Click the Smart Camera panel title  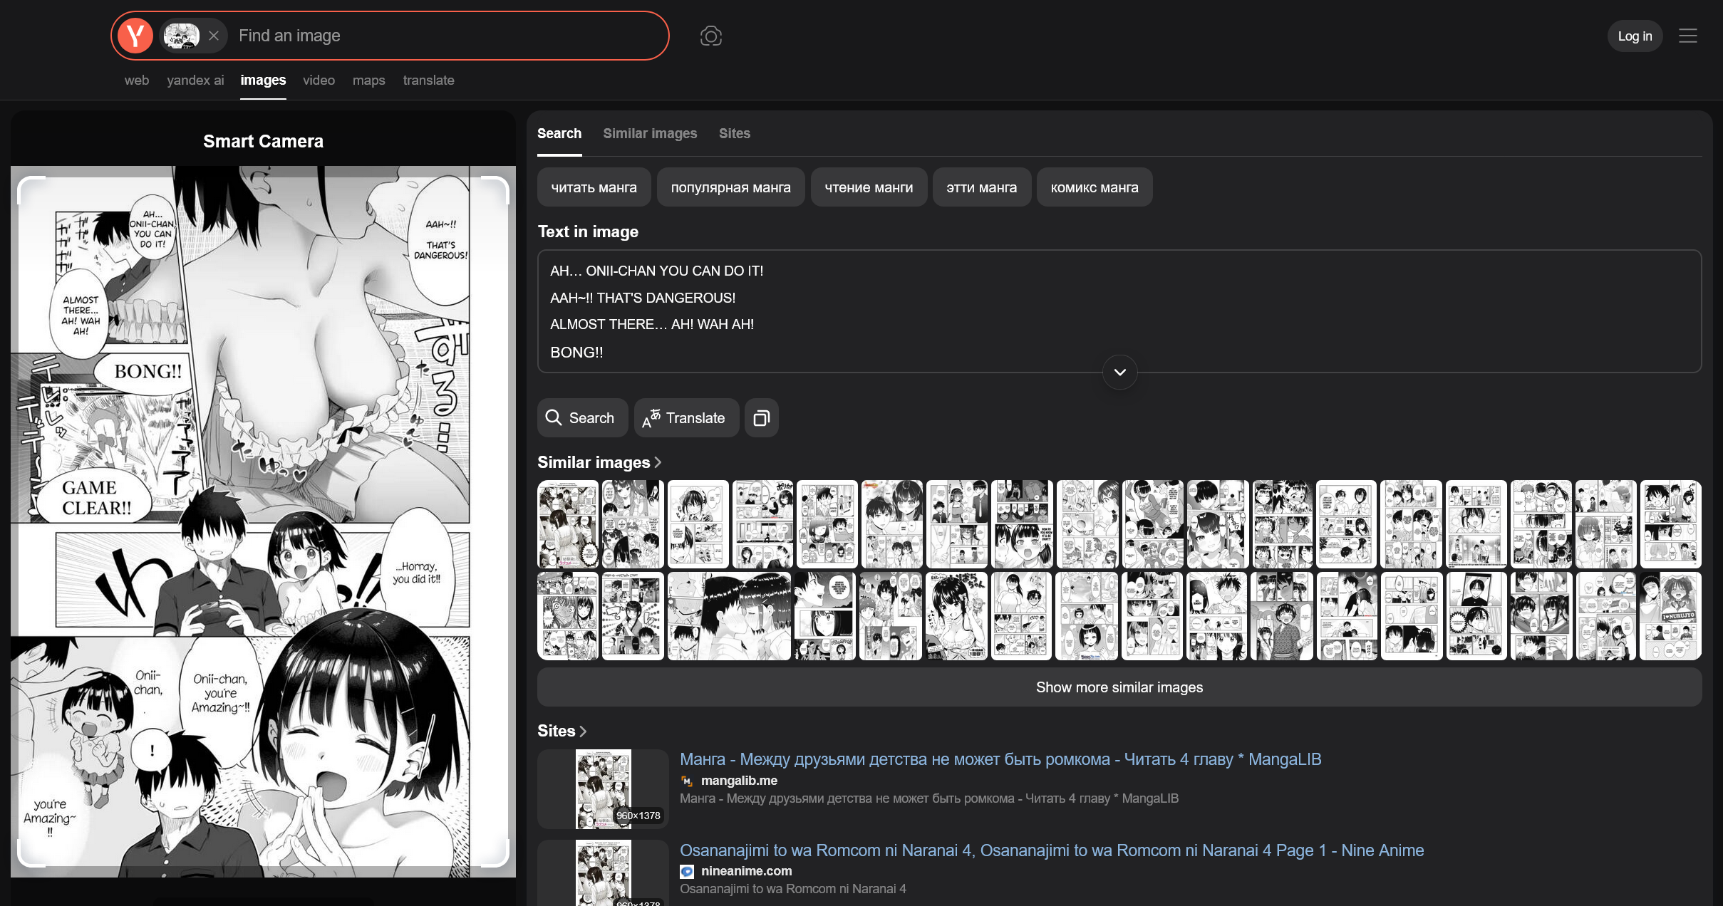point(263,141)
